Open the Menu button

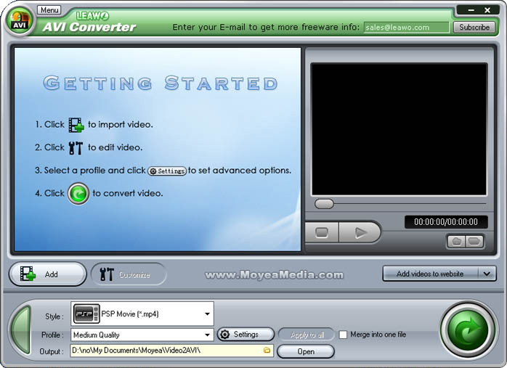[49, 10]
